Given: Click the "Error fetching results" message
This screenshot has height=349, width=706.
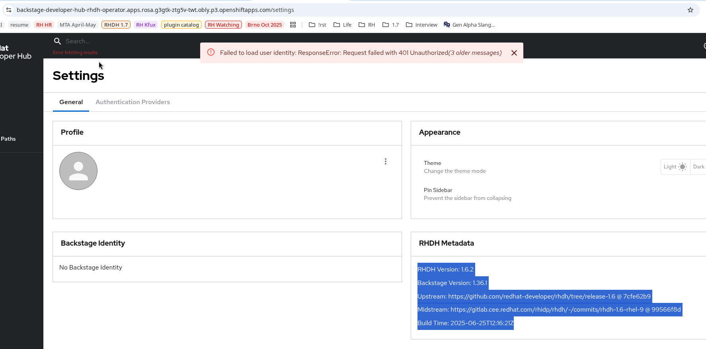Looking at the screenshot, I should point(75,52).
